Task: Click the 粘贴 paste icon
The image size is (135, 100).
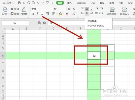Action: pyautogui.click(x=5, y=9)
